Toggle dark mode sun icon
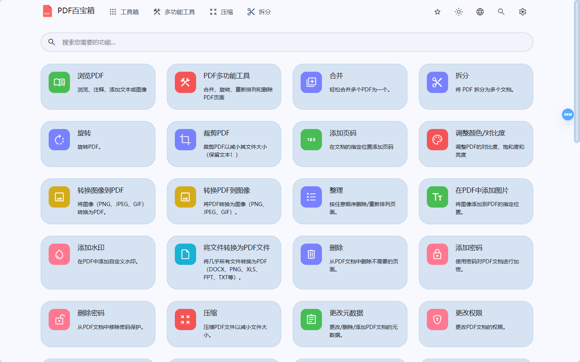Viewport: 580px width, 362px height. [x=459, y=12]
